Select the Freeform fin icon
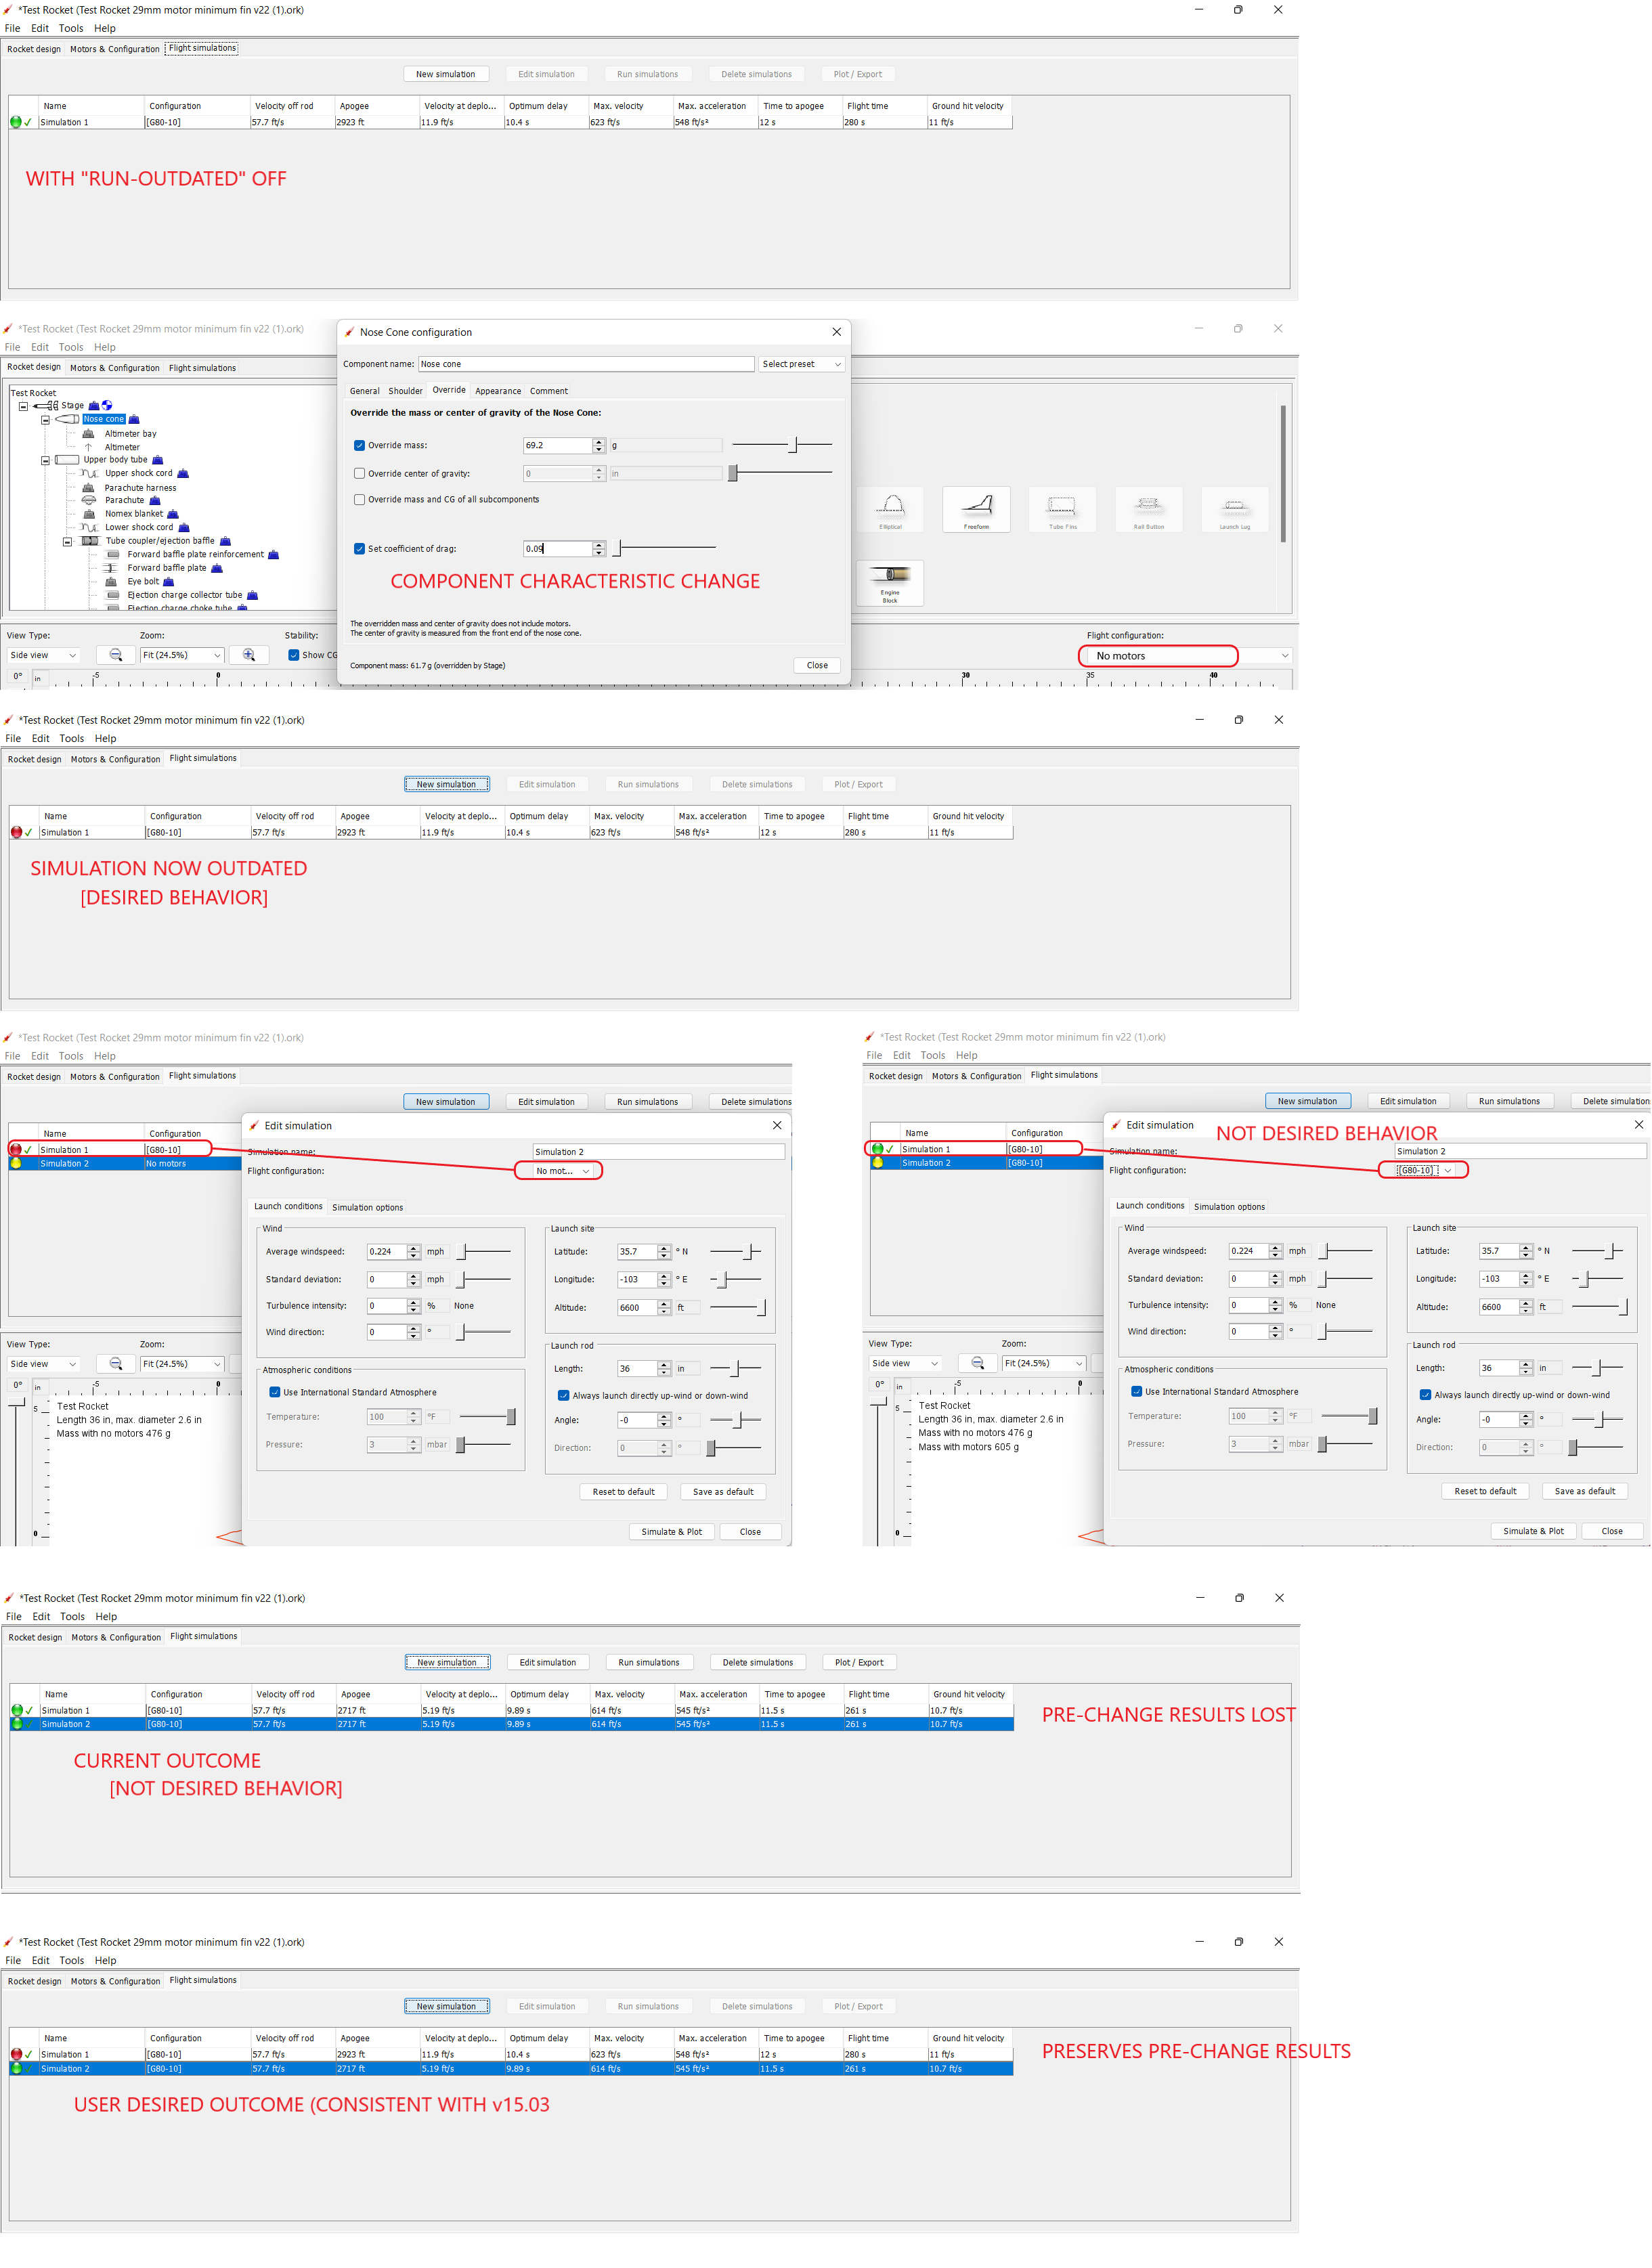The height and width of the screenshot is (2268, 1652). [976, 510]
